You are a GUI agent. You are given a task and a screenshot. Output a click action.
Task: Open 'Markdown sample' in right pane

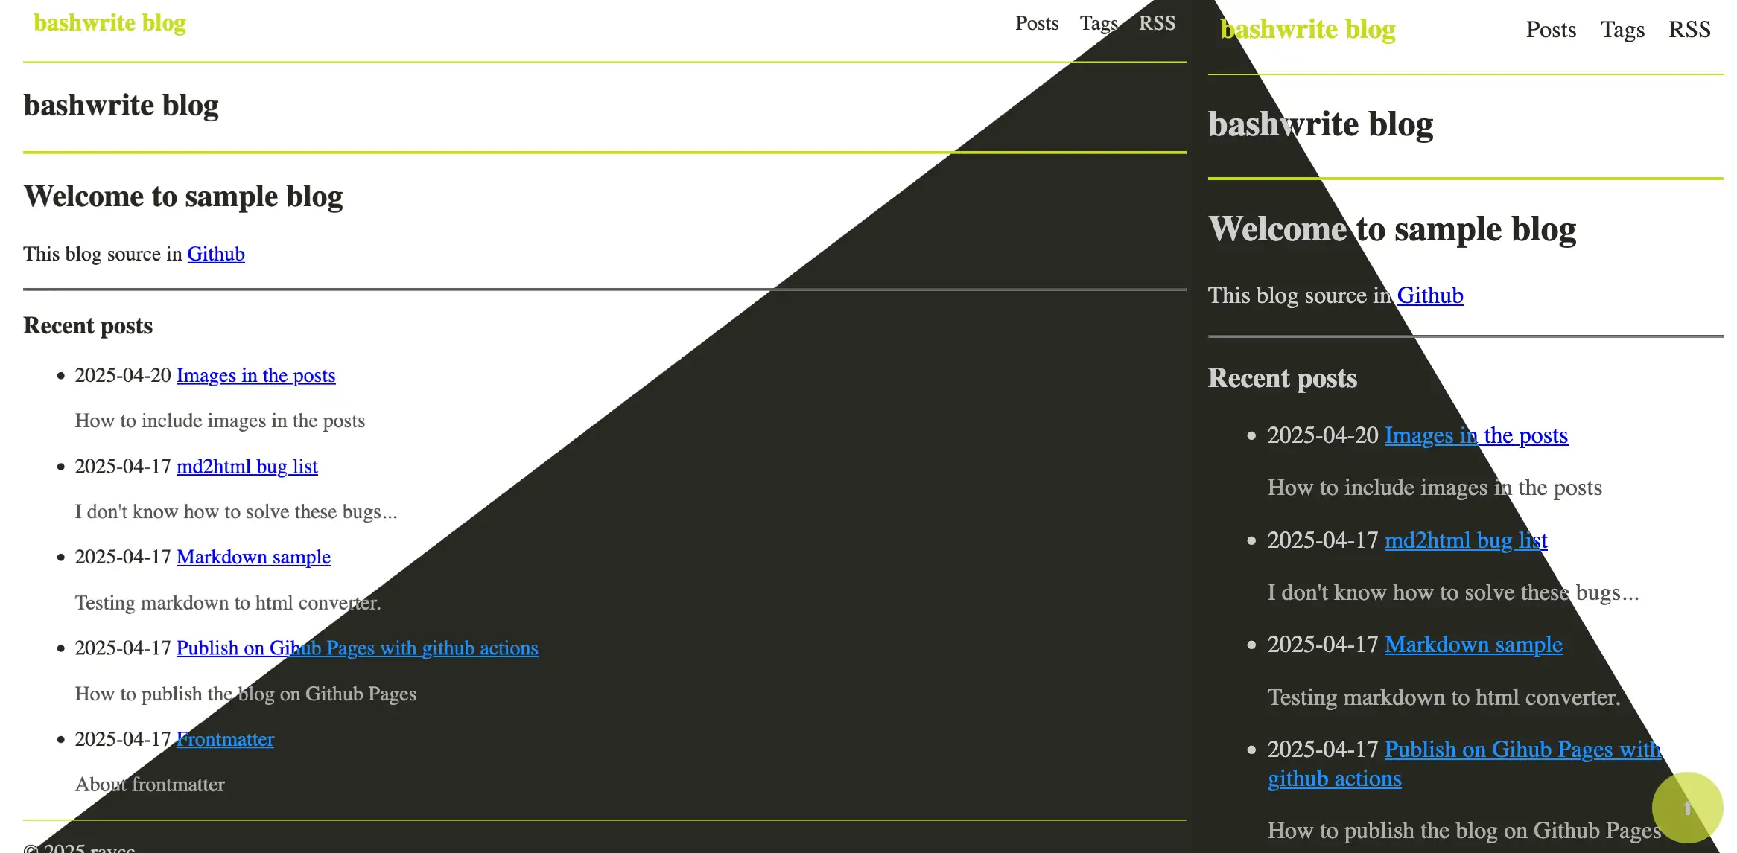[1473, 645]
